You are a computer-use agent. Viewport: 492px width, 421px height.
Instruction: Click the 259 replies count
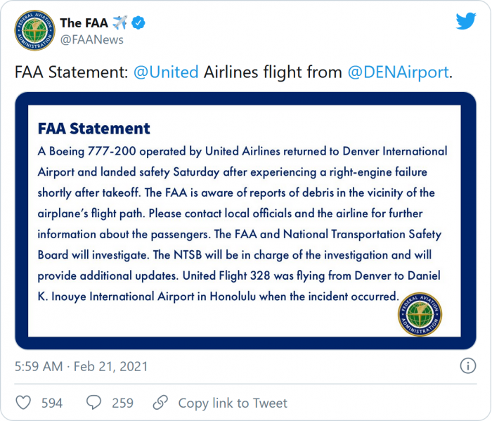pyautogui.click(x=122, y=403)
